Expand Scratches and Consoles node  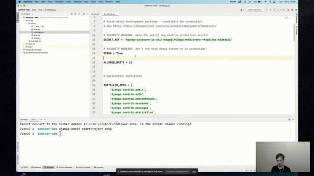click(x=21, y=53)
